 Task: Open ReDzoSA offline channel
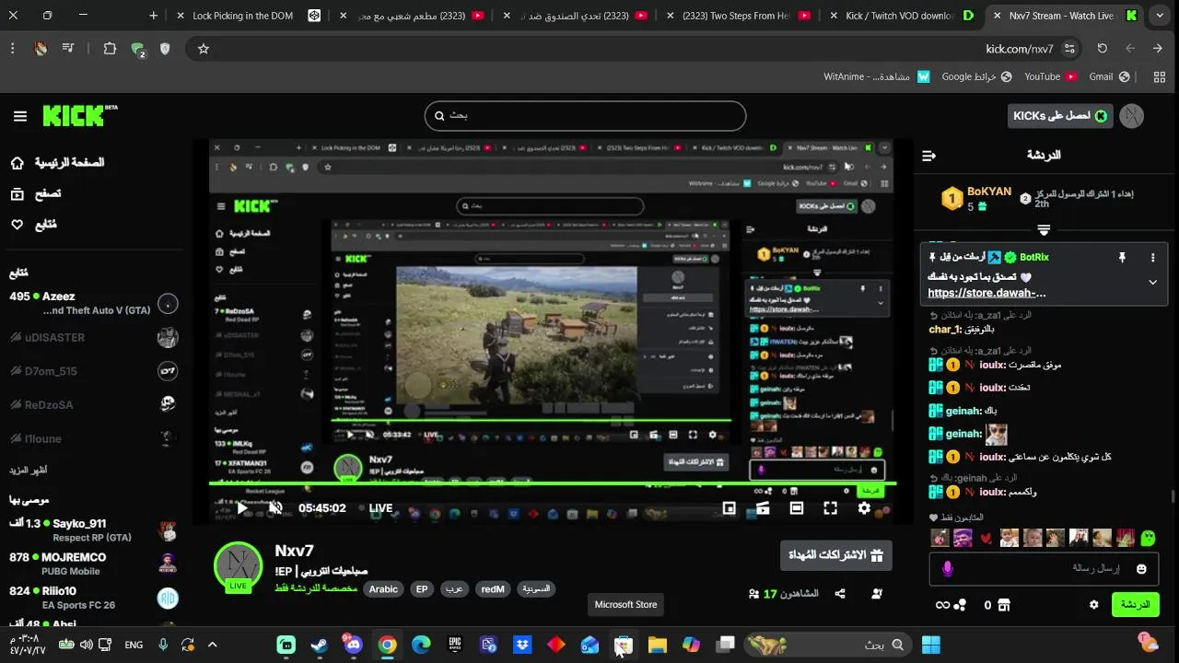(x=92, y=404)
